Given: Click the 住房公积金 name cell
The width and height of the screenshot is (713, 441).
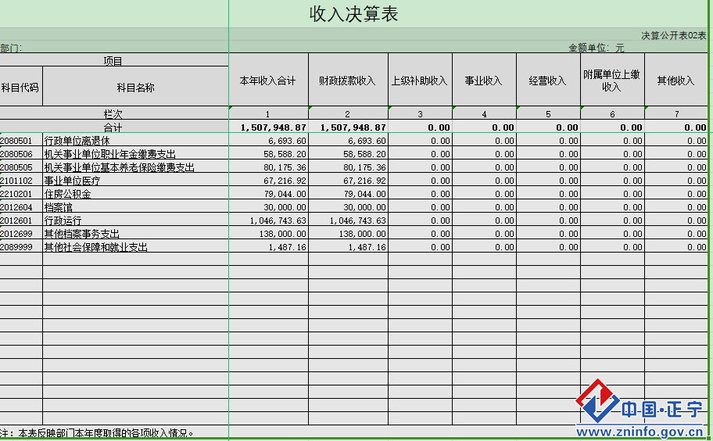Looking at the screenshot, I should point(67,194).
